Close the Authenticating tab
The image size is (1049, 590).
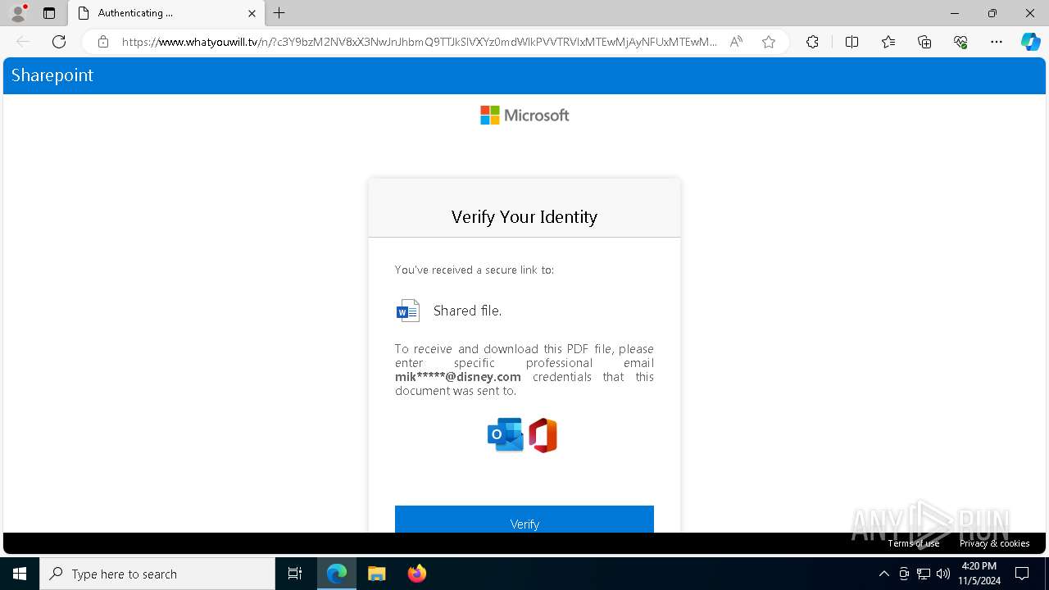point(252,13)
